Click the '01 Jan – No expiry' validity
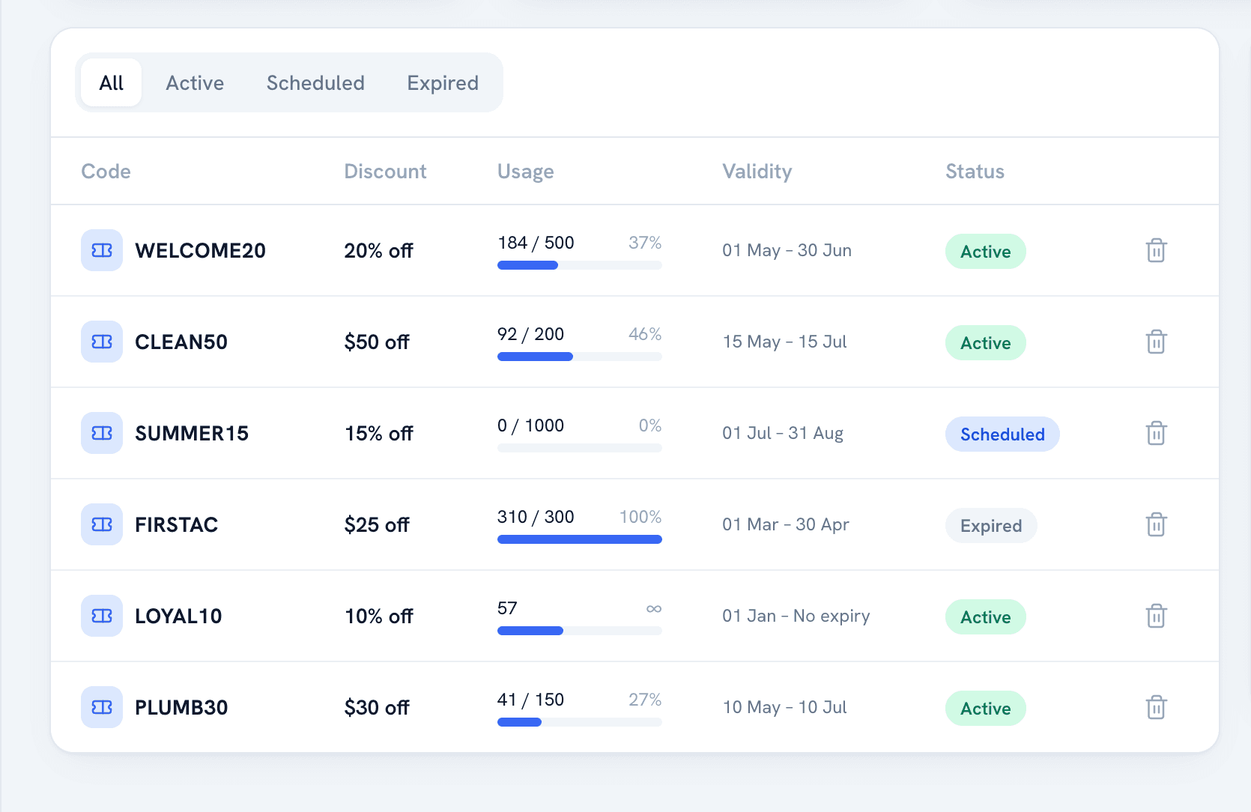 [x=796, y=616]
